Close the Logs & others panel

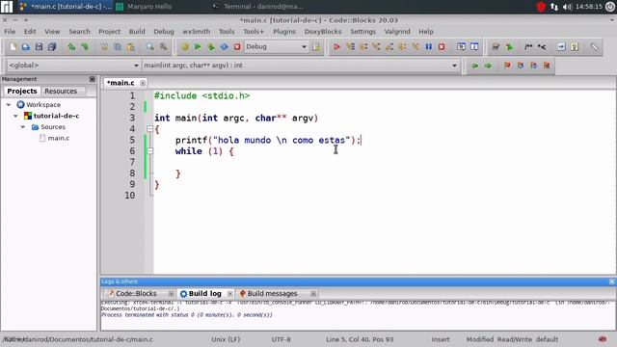tap(612, 281)
